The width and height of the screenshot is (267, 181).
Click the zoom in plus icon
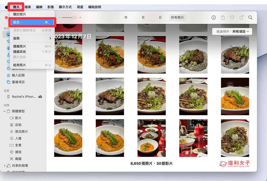tap(80, 17)
